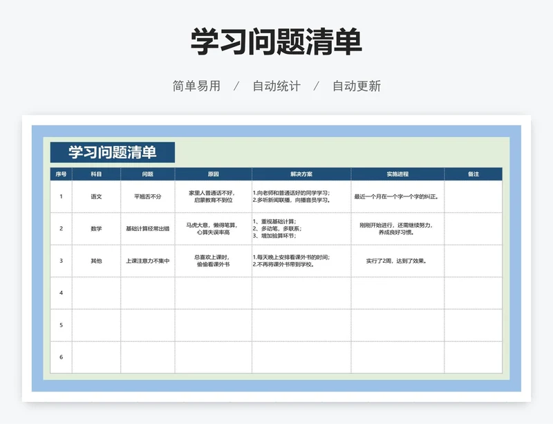The height and width of the screenshot is (424, 553).
Task: Select row number 2 cell
Action: [x=61, y=229]
